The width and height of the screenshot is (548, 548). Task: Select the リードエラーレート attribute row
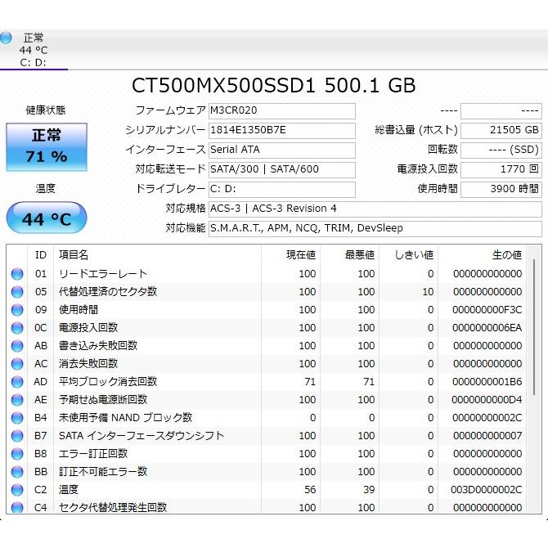267,274
